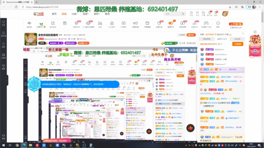
Task: Open the waveform stream-code tool
Action: 29,24
